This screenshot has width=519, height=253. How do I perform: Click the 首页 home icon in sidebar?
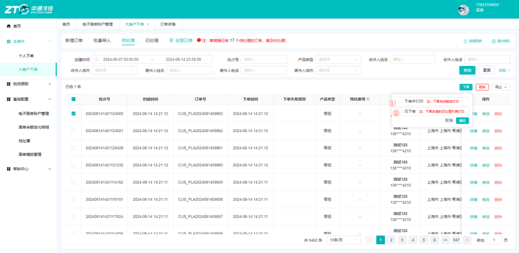click(9, 26)
